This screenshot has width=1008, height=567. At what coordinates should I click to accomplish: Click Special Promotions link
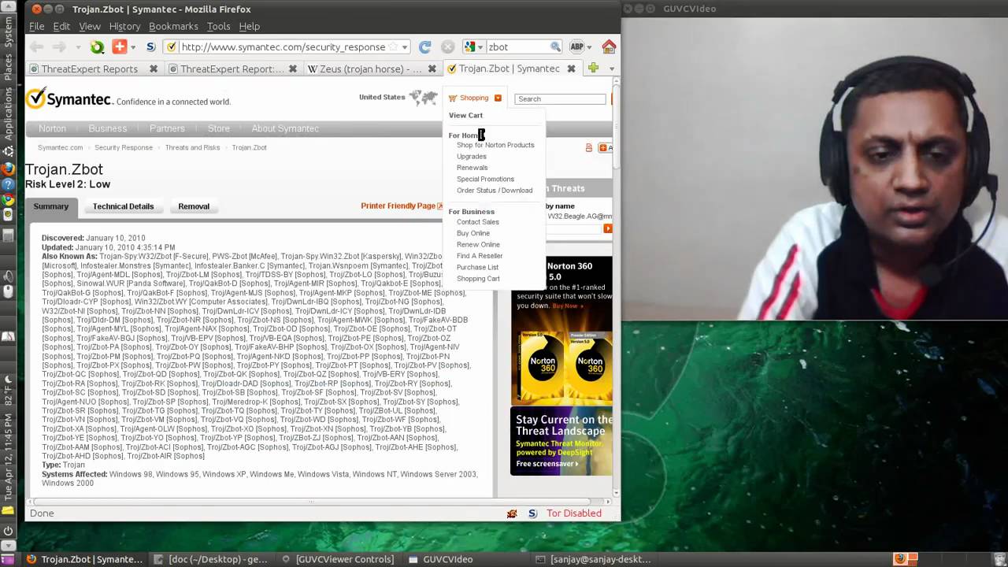(485, 179)
